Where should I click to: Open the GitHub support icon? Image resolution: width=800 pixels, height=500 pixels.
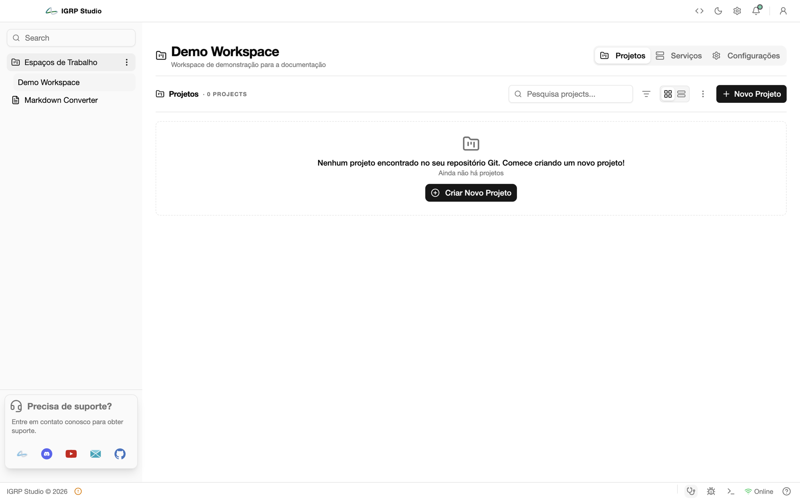click(x=120, y=454)
